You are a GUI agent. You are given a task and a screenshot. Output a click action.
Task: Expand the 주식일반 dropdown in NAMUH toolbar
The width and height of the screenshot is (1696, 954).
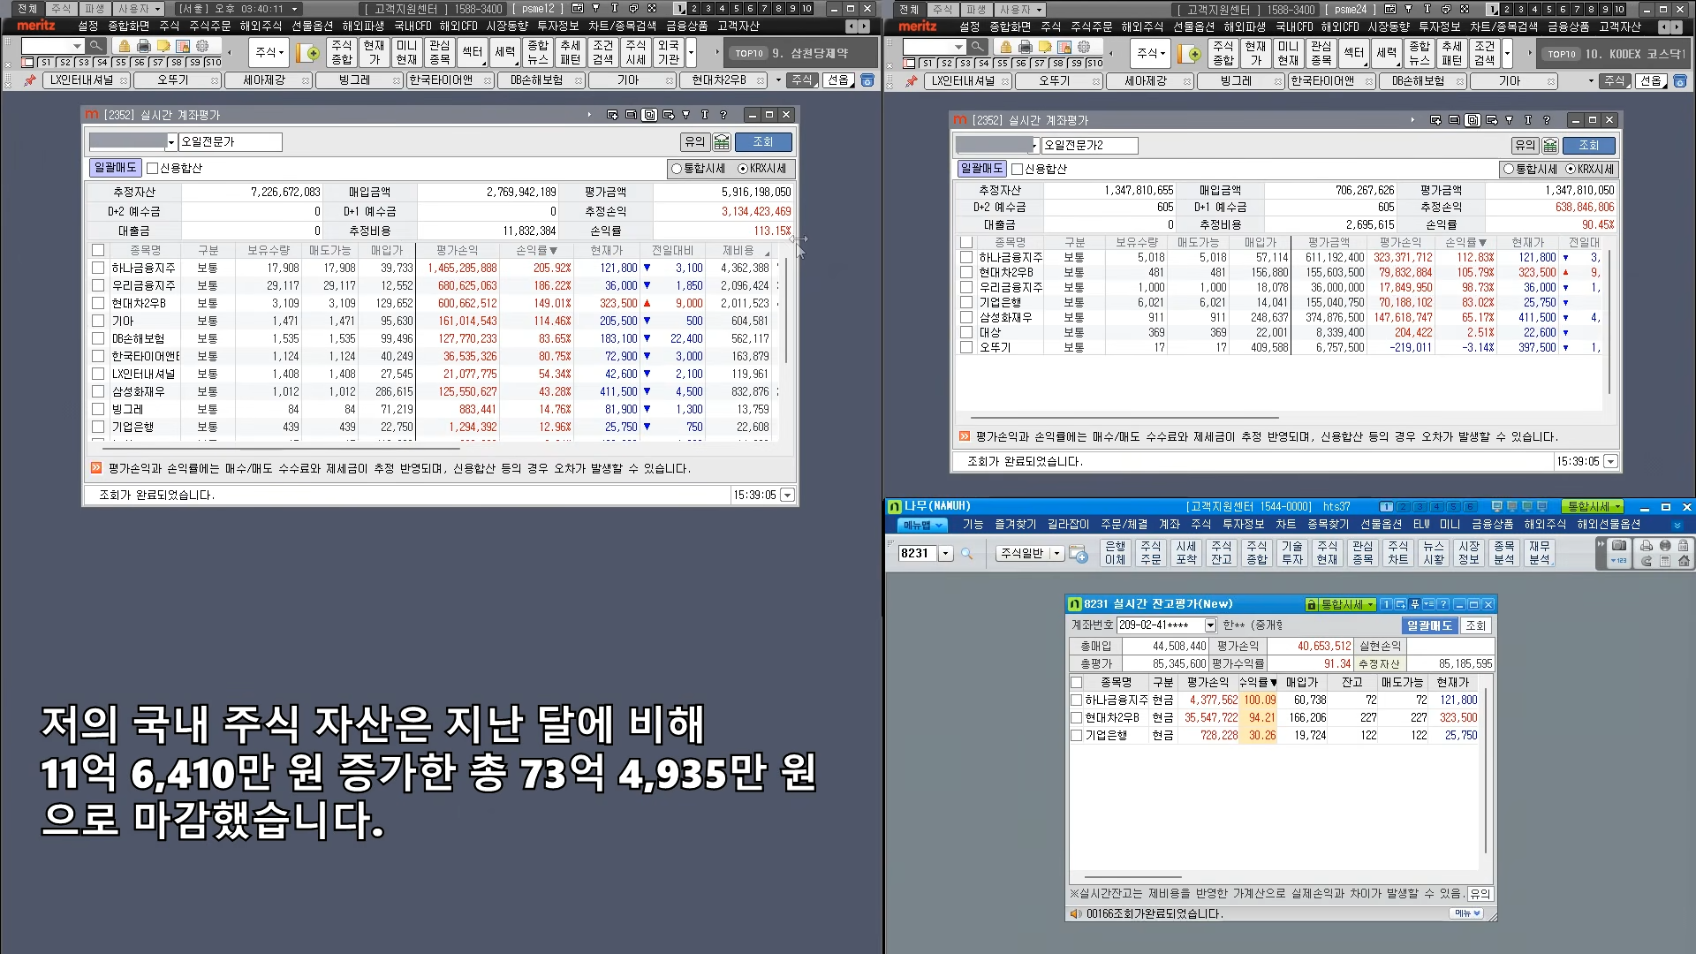coord(1056,553)
